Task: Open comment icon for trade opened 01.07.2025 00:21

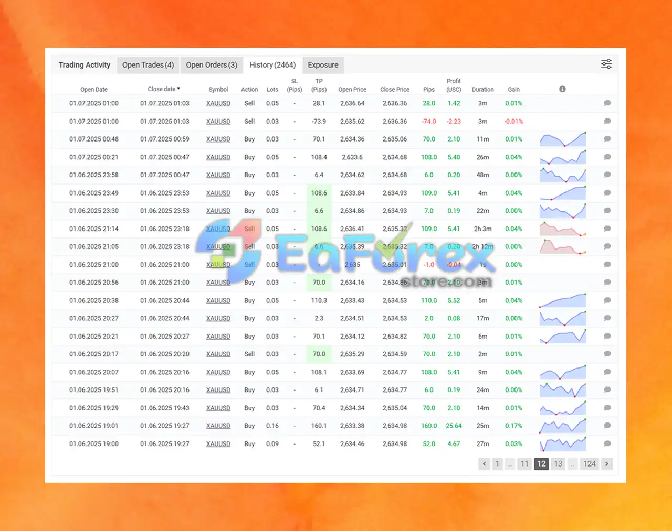Action: pos(607,157)
